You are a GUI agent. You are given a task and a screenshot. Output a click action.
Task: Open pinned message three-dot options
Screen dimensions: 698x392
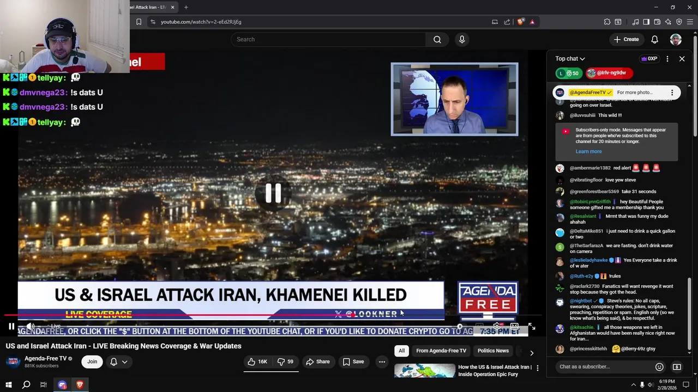point(672,93)
